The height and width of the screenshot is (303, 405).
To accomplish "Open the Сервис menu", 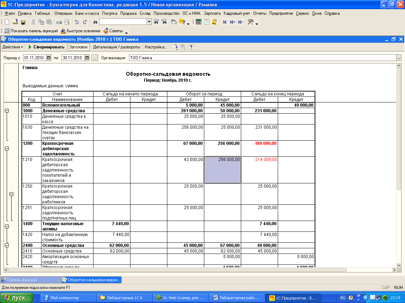I will pyautogui.click(x=302, y=13).
